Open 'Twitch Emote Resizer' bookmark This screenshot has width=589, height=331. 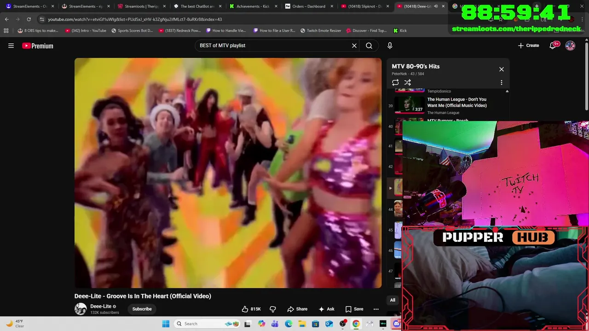321,30
